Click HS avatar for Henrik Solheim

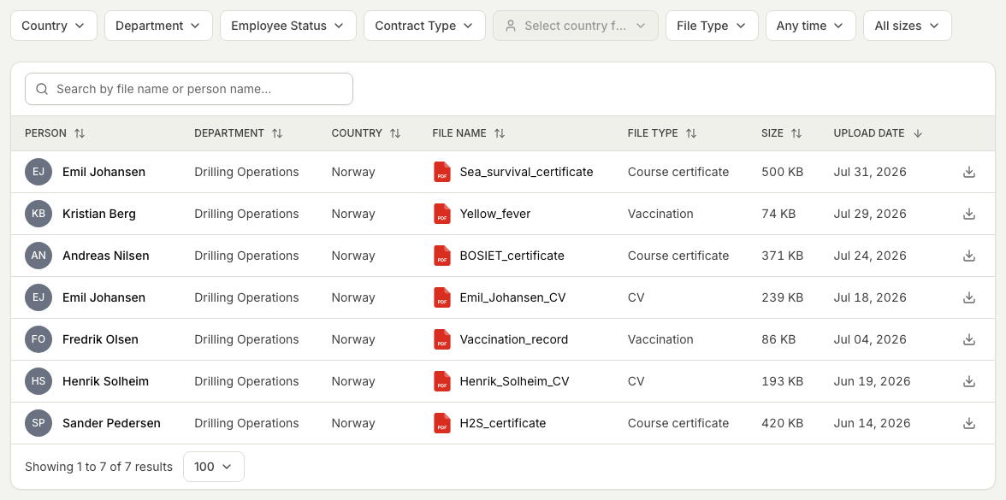pos(38,381)
